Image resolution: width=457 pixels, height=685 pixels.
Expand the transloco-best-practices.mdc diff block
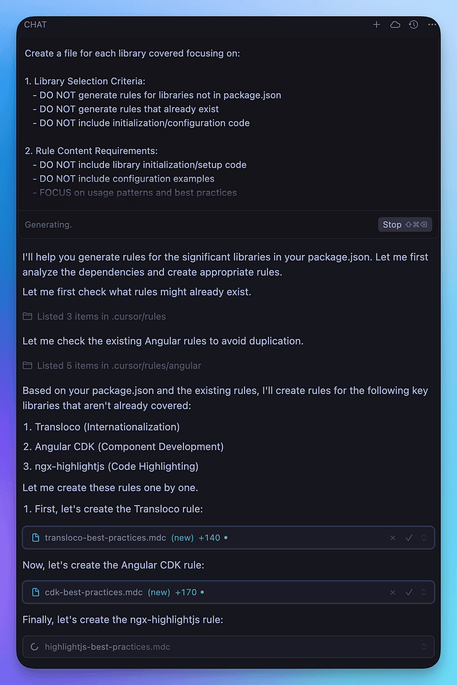point(424,537)
